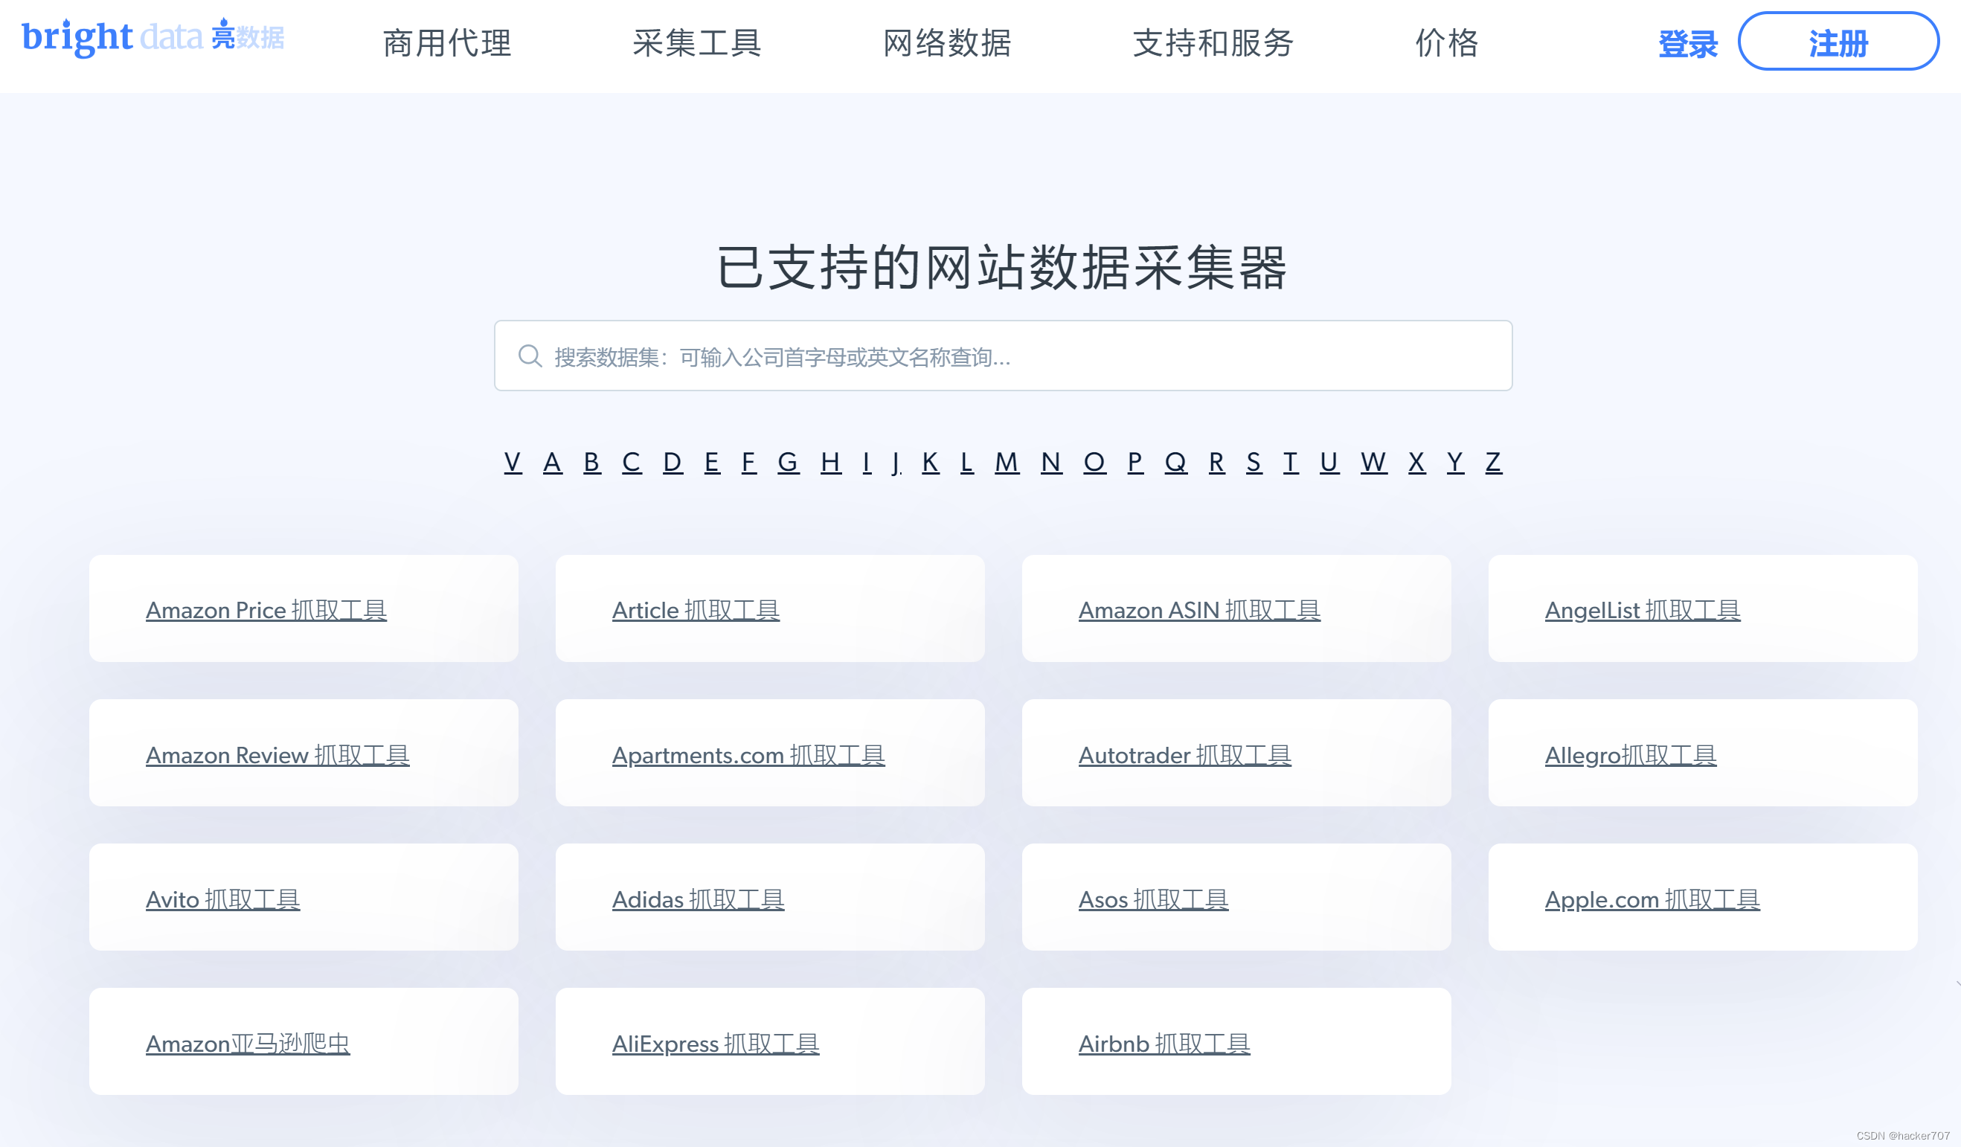The width and height of the screenshot is (1961, 1147).
Task: Filter by letter E
Action: 712,462
